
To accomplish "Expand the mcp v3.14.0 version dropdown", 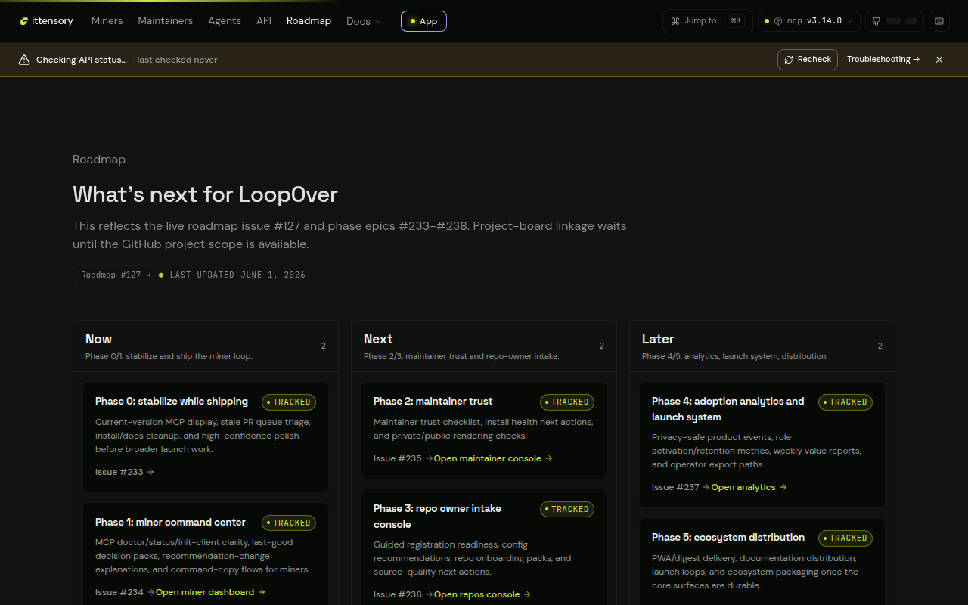I will [809, 21].
